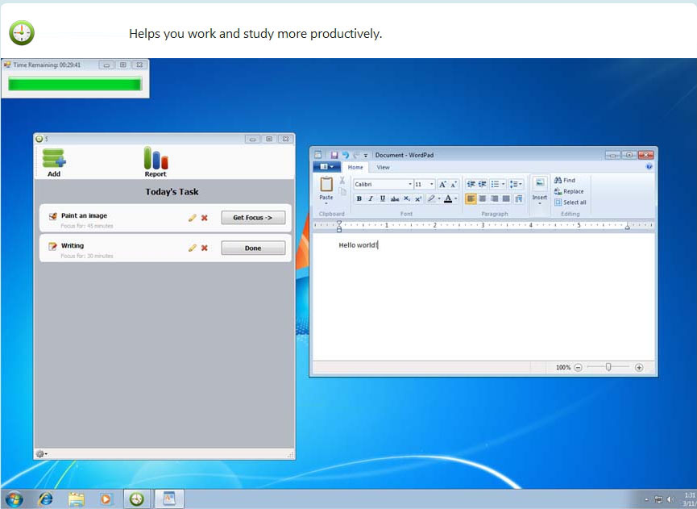Screen dimensions: 697x509
Task: Switch to the View ribbon tab
Action: 384,167
